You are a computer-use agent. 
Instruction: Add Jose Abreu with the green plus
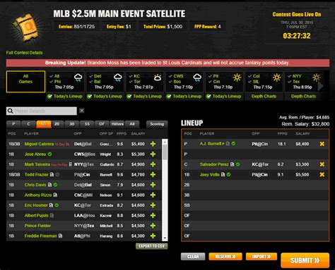[x=153, y=154]
